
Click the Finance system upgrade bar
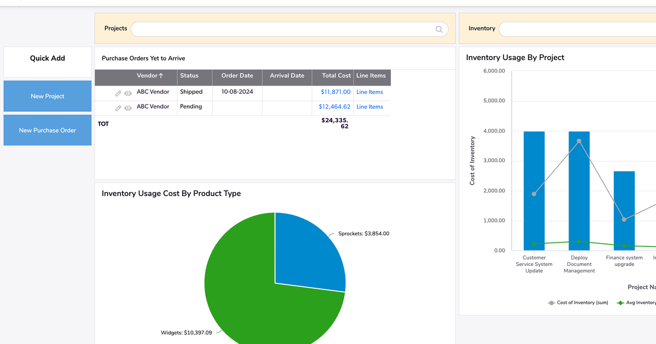pyautogui.click(x=624, y=211)
